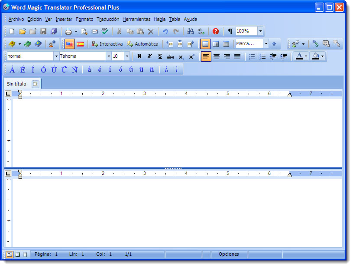Close the Sin título tab
Image resolution: width=353 pixels, height=267 pixels.
pos(35,84)
